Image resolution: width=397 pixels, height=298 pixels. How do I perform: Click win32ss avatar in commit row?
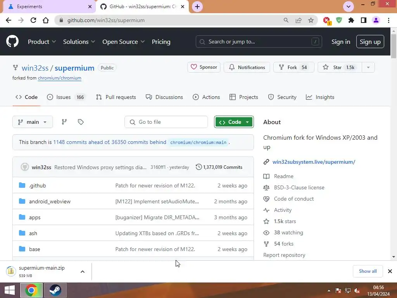[x=24, y=167]
